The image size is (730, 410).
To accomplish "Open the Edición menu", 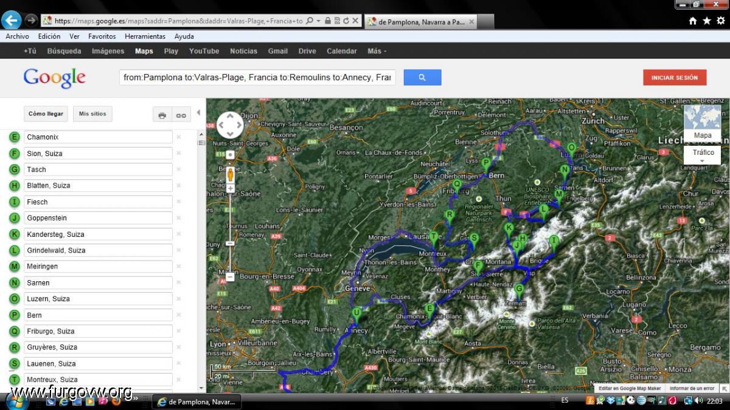I will (49, 36).
